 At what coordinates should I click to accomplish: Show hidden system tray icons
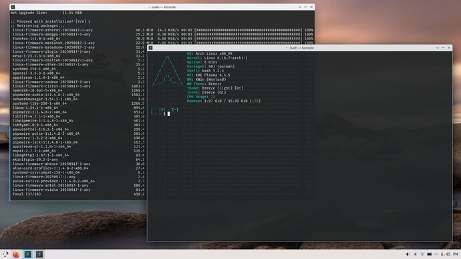pyautogui.click(x=436, y=254)
